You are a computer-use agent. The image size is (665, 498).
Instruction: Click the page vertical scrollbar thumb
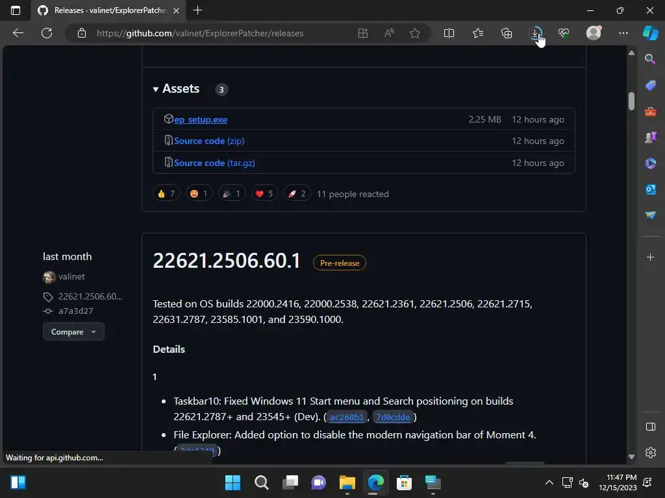tap(631, 101)
